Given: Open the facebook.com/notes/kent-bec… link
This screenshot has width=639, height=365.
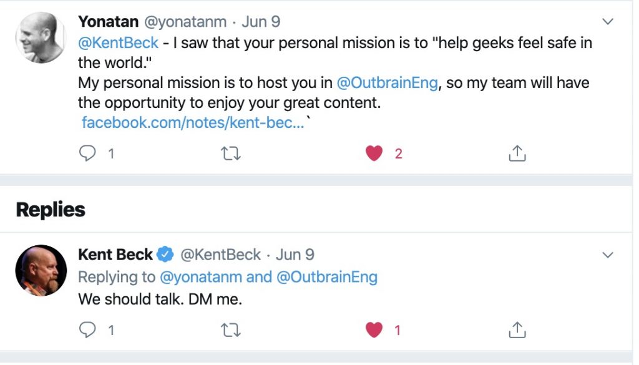Looking at the screenshot, I should (x=193, y=122).
